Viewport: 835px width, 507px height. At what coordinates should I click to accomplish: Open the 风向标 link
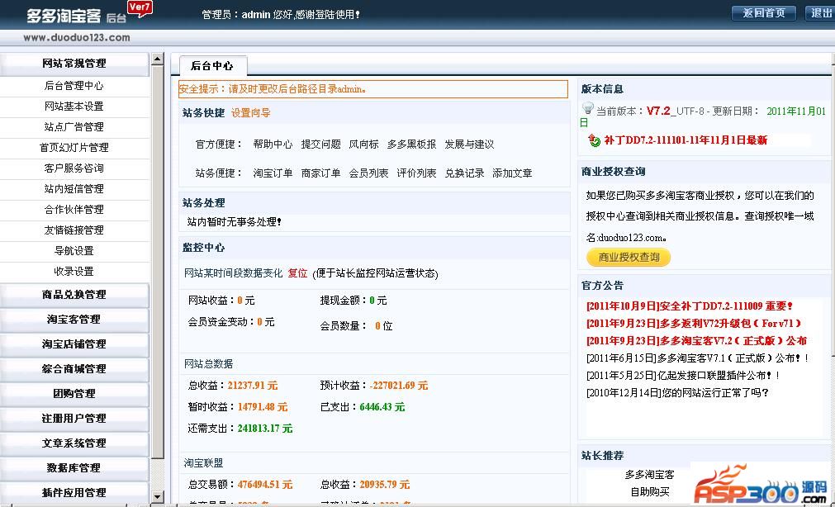[x=363, y=145]
